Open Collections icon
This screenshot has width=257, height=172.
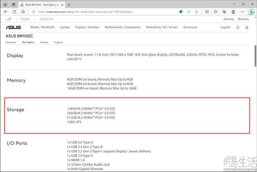[224, 12]
